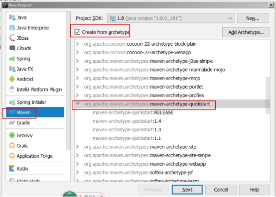Expand maven-archetype-j2ee-simple node

pos(77,61)
